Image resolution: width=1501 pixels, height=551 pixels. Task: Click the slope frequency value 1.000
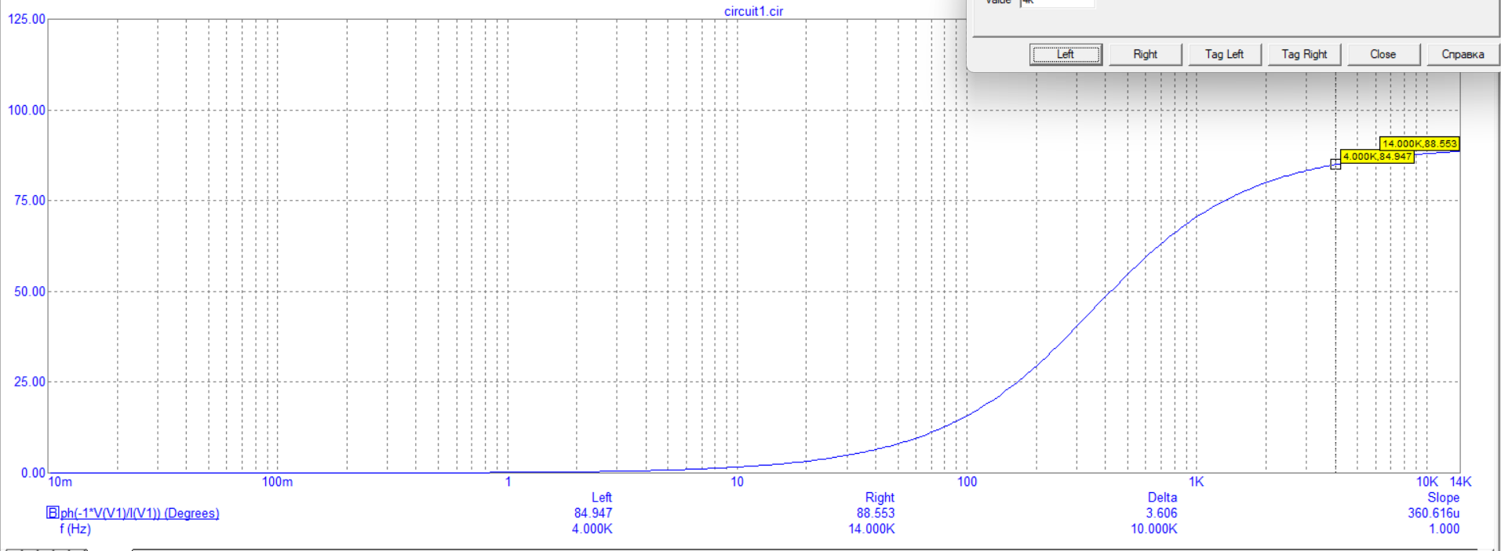(1444, 529)
